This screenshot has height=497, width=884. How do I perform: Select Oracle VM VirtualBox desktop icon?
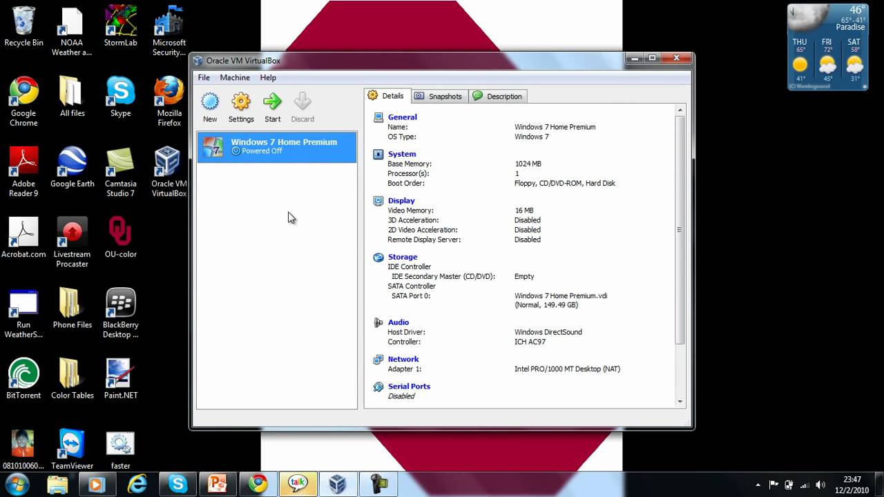click(169, 172)
